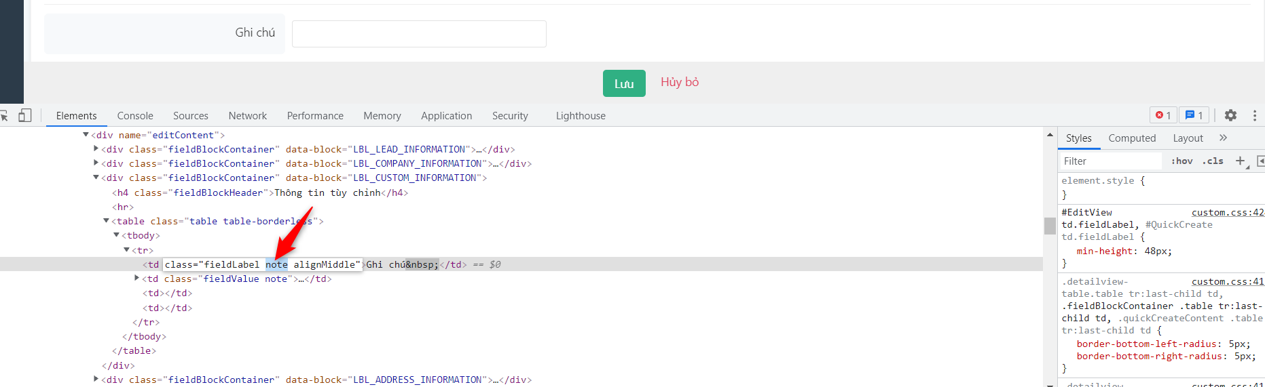Open the Application tab
1265x387 pixels.
point(446,116)
